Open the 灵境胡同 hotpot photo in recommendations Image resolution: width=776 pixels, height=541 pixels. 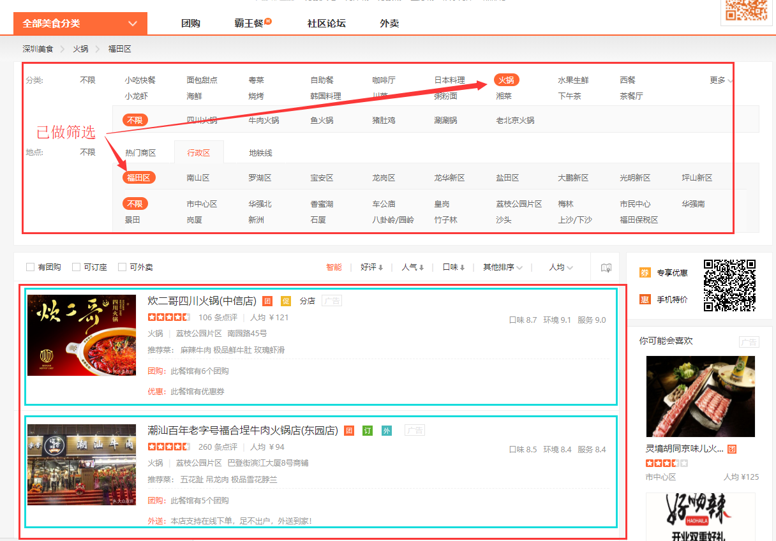pos(701,396)
